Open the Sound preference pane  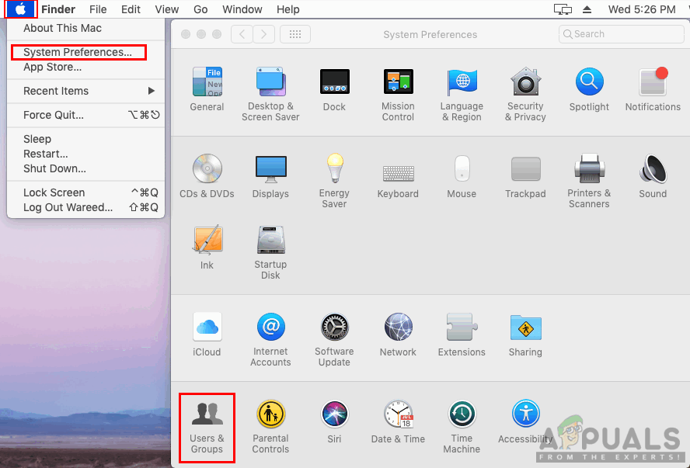point(653,176)
